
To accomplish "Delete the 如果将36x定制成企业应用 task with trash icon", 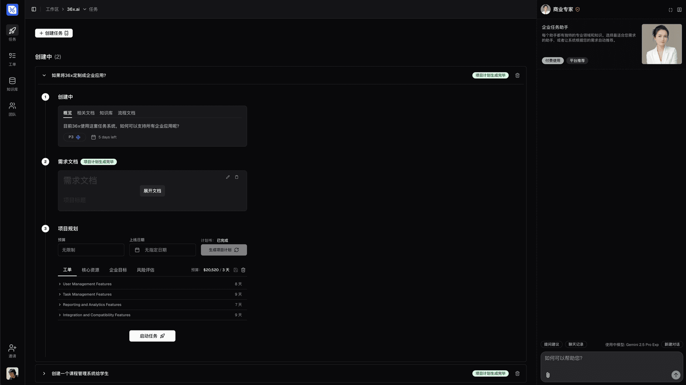I will [517, 75].
